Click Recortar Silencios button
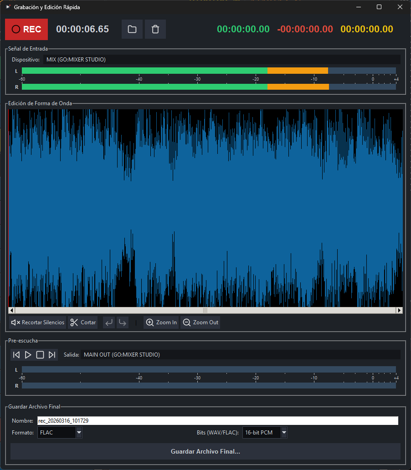The width and height of the screenshot is (411, 470). coord(38,322)
